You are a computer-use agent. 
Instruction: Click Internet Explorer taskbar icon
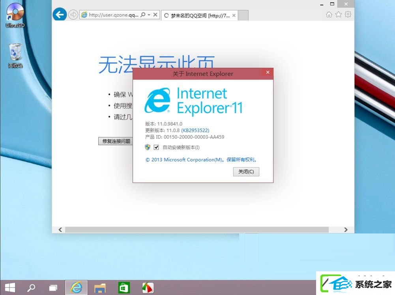[x=76, y=288]
